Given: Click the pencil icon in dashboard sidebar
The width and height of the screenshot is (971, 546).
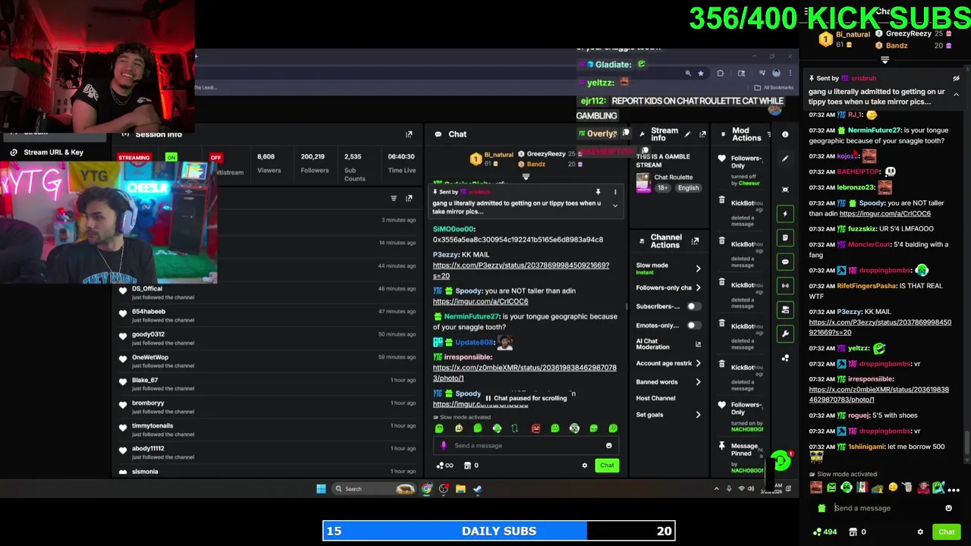Looking at the screenshot, I should (x=785, y=158).
